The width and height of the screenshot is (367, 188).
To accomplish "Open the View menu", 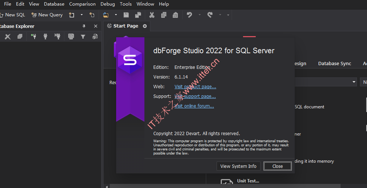I will point(34,4).
